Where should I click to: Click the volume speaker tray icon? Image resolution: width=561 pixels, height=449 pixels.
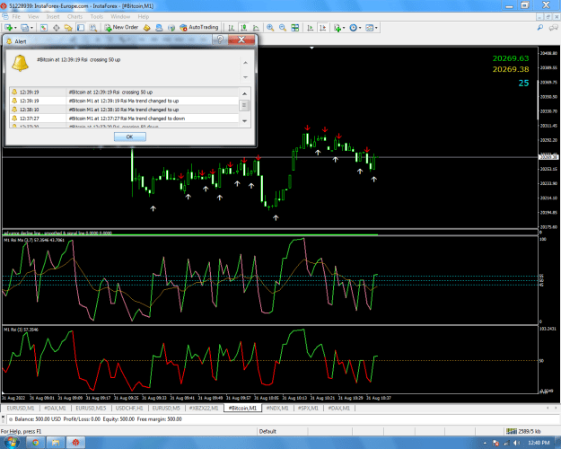coord(517,443)
